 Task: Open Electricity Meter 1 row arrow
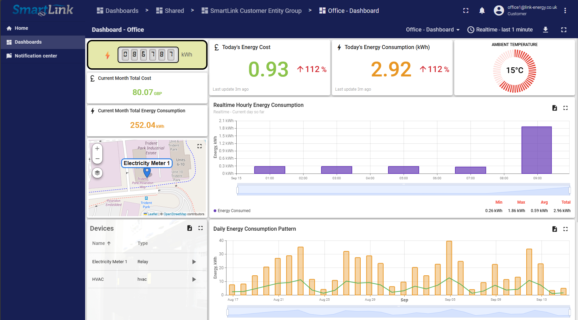click(194, 262)
